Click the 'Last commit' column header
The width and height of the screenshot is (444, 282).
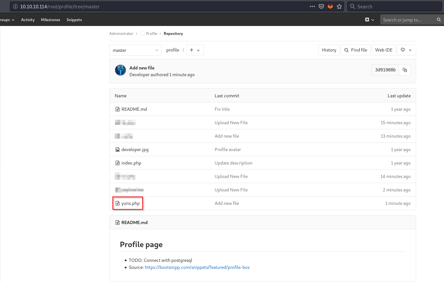[x=227, y=96]
